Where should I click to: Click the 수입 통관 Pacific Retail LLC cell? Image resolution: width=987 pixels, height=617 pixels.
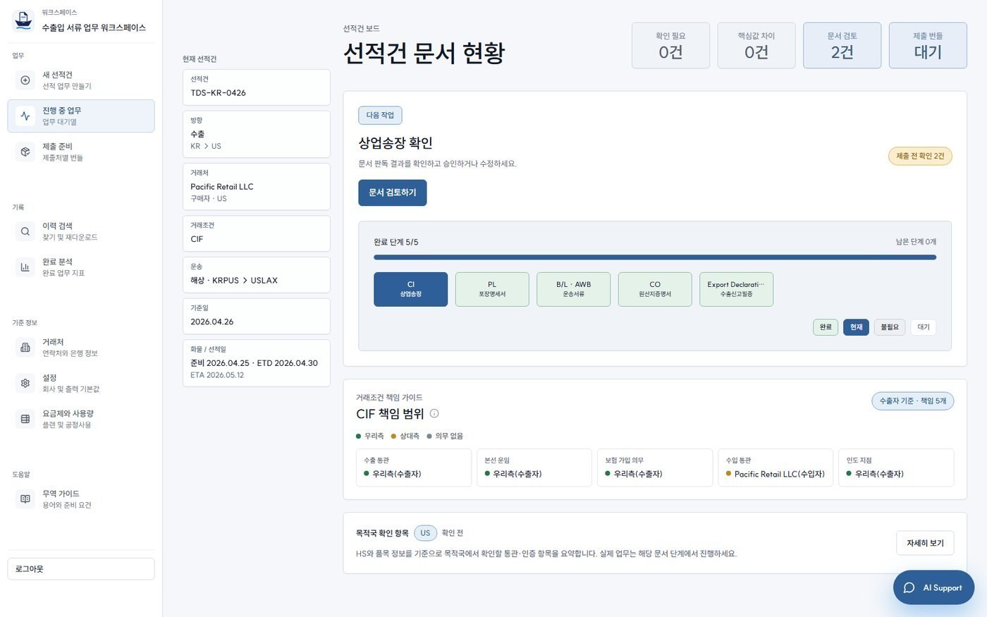click(x=775, y=468)
